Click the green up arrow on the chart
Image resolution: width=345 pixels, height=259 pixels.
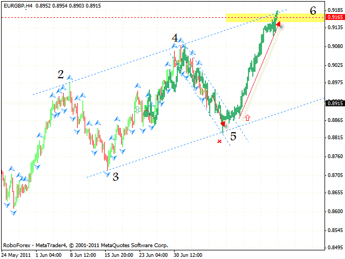tap(137, 110)
